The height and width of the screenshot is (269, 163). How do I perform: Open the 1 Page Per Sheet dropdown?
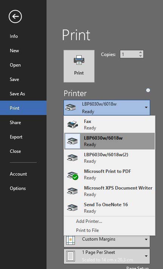[107, 256]
